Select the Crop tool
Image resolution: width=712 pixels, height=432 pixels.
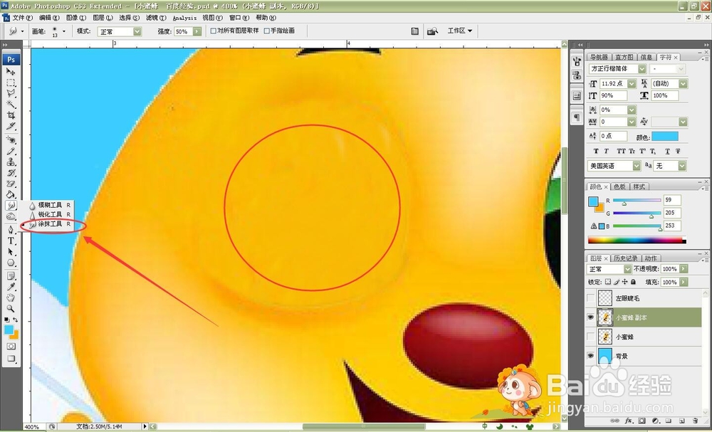tap(11, 115)
